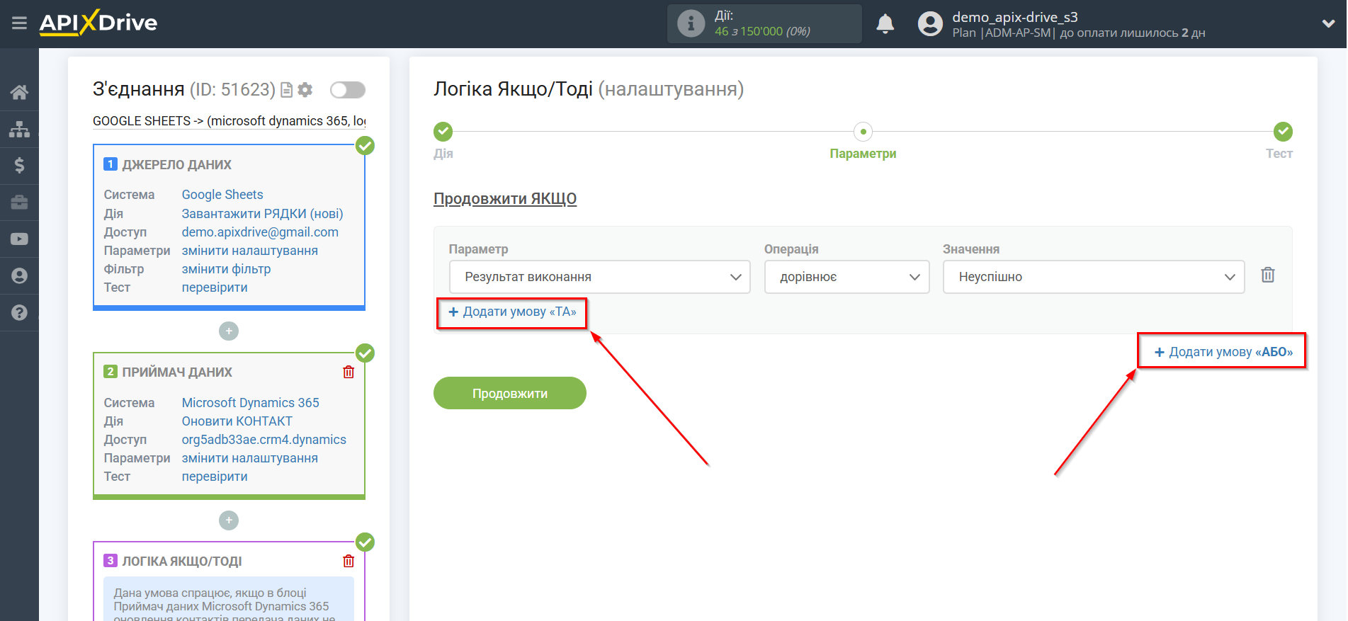Click receiver змінити налаштування link
The height and width of the screenshot is (621, 1348).
(x=250, y=458)
